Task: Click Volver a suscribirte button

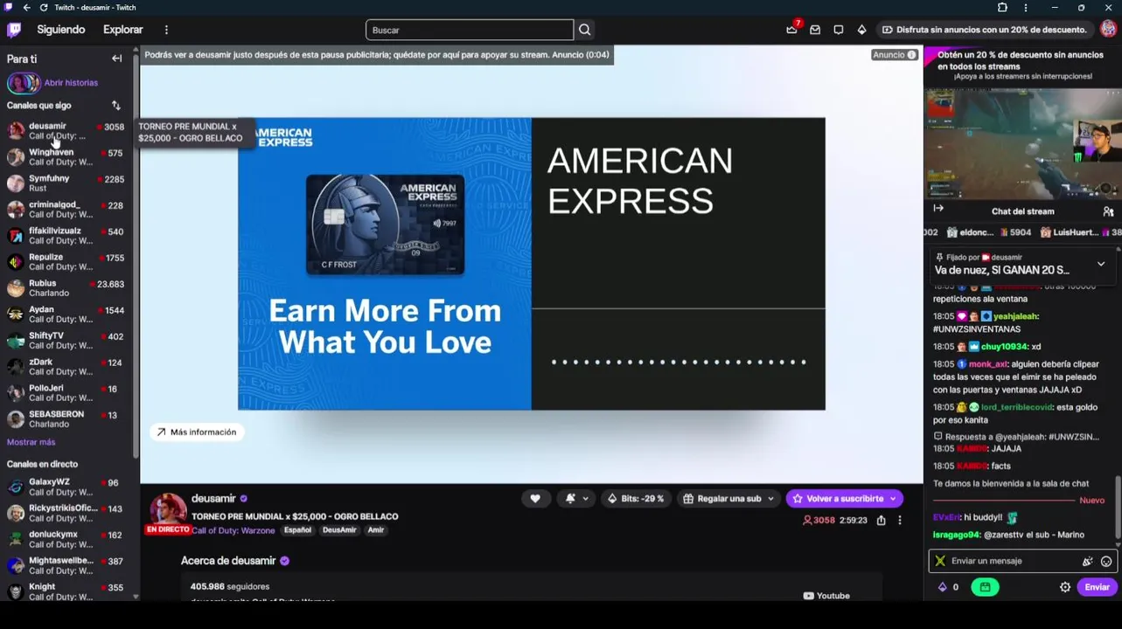Action: (x=844, y=499)
